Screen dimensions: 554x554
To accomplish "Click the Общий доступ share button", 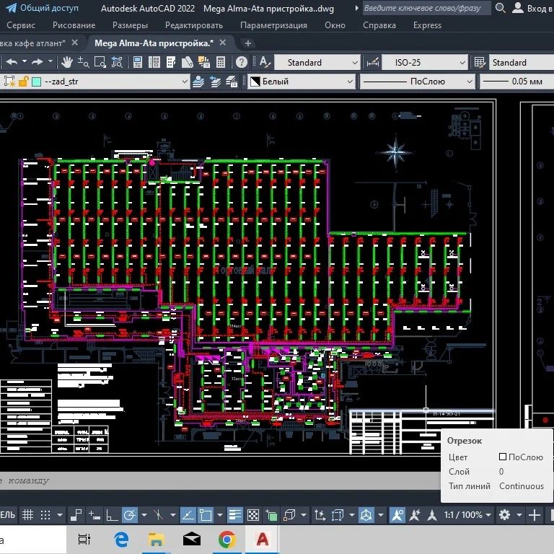I will click(x=42, y=8).
